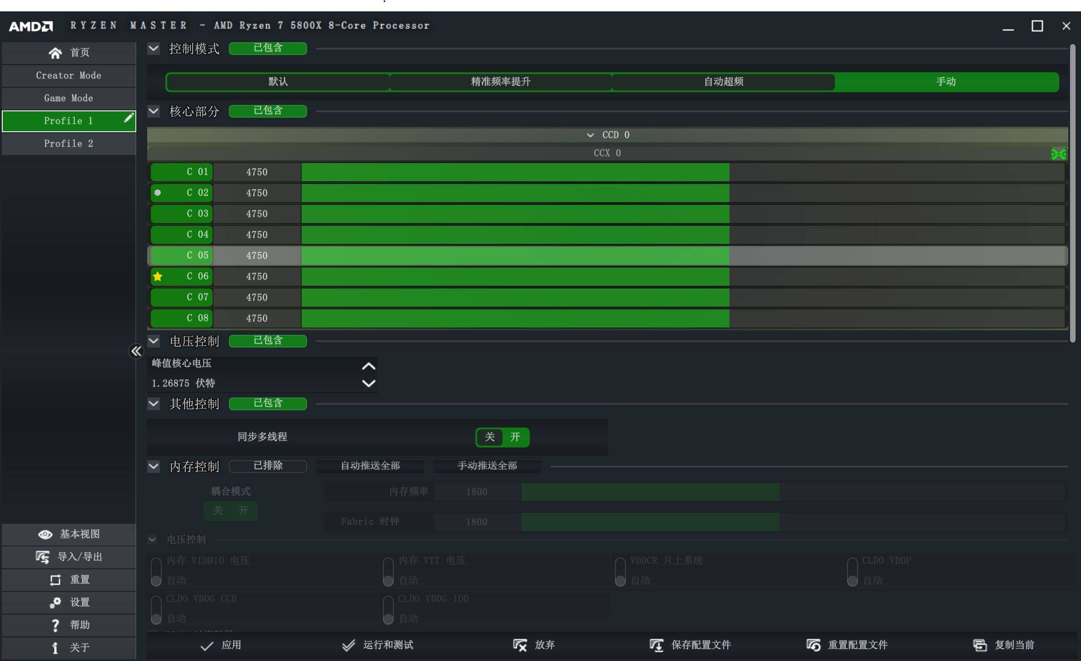The image size is (1081, 661).
Task: Decrease peak core voltage with down arrow
Action: 368,383
